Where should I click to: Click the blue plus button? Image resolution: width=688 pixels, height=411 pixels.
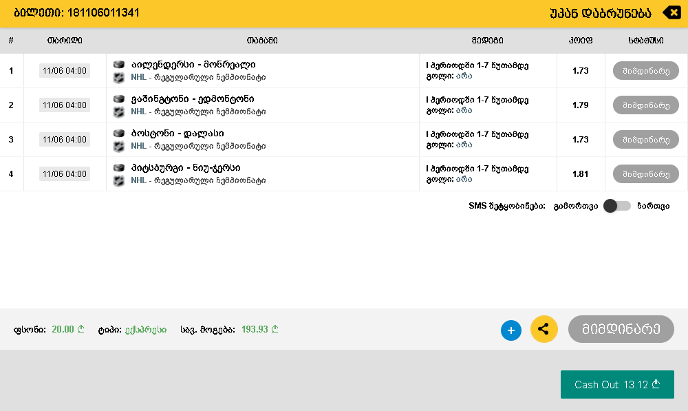click(511, 330)
